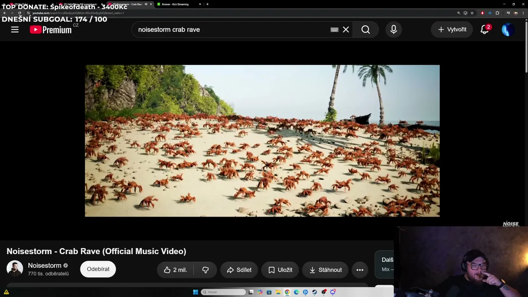Download the video with Stáhnout
This screenshot has width=528, height=297.
pos(325,270)
